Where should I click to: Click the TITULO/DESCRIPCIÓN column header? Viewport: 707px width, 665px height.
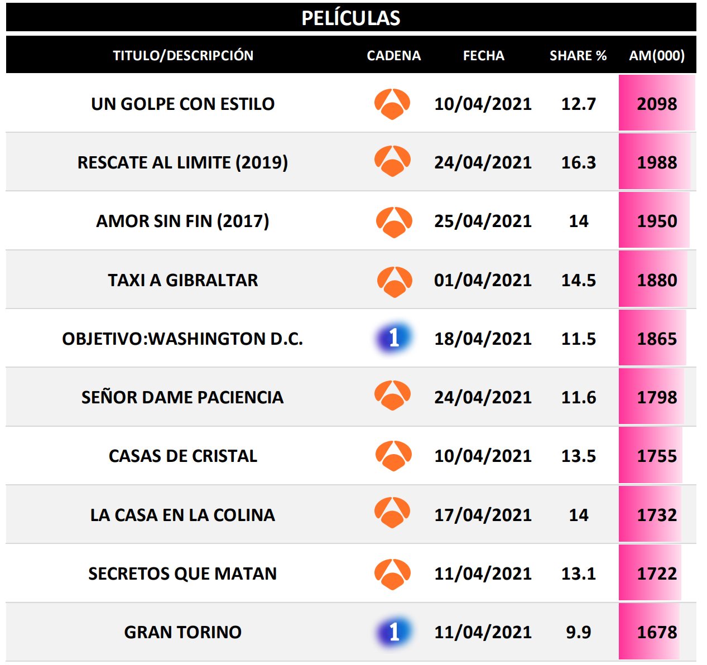[x=183, y=56]
